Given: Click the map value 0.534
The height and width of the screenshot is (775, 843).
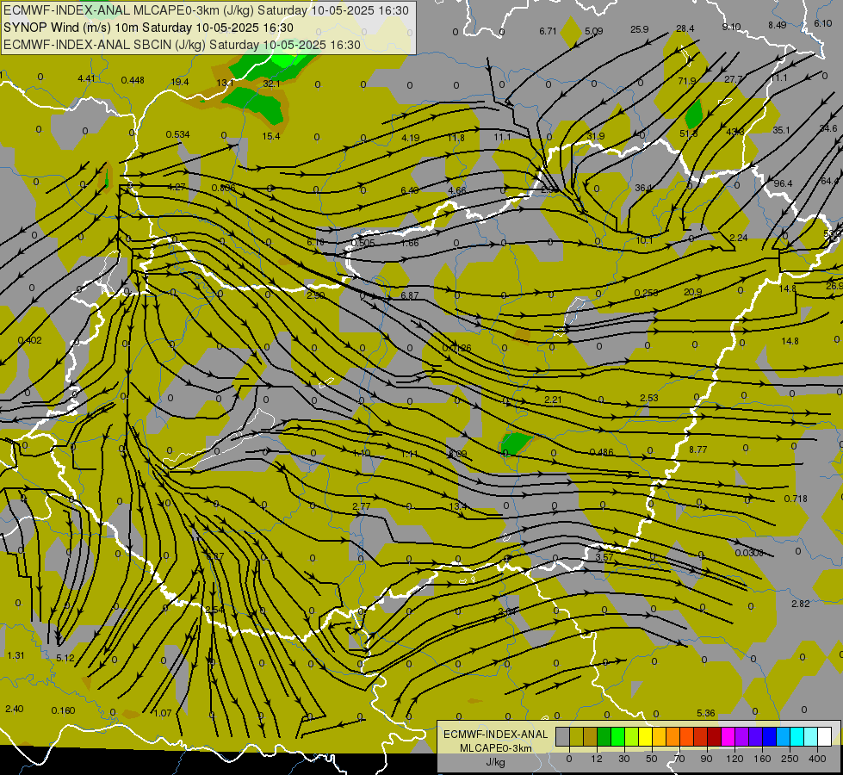Looking at the screenshot, I should (177, 134).
